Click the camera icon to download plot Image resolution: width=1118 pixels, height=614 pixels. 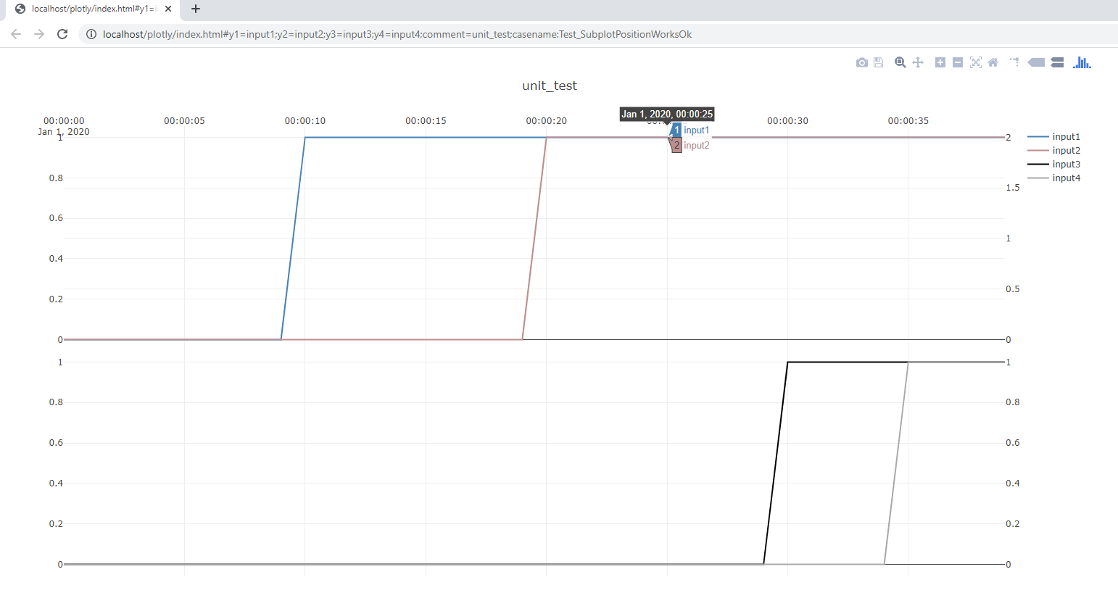tap(862, 62)
